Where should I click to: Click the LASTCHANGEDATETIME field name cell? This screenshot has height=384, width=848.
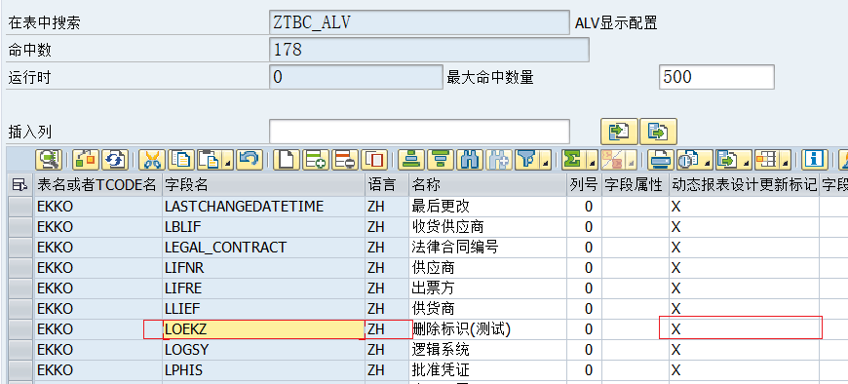coord(264,206)
